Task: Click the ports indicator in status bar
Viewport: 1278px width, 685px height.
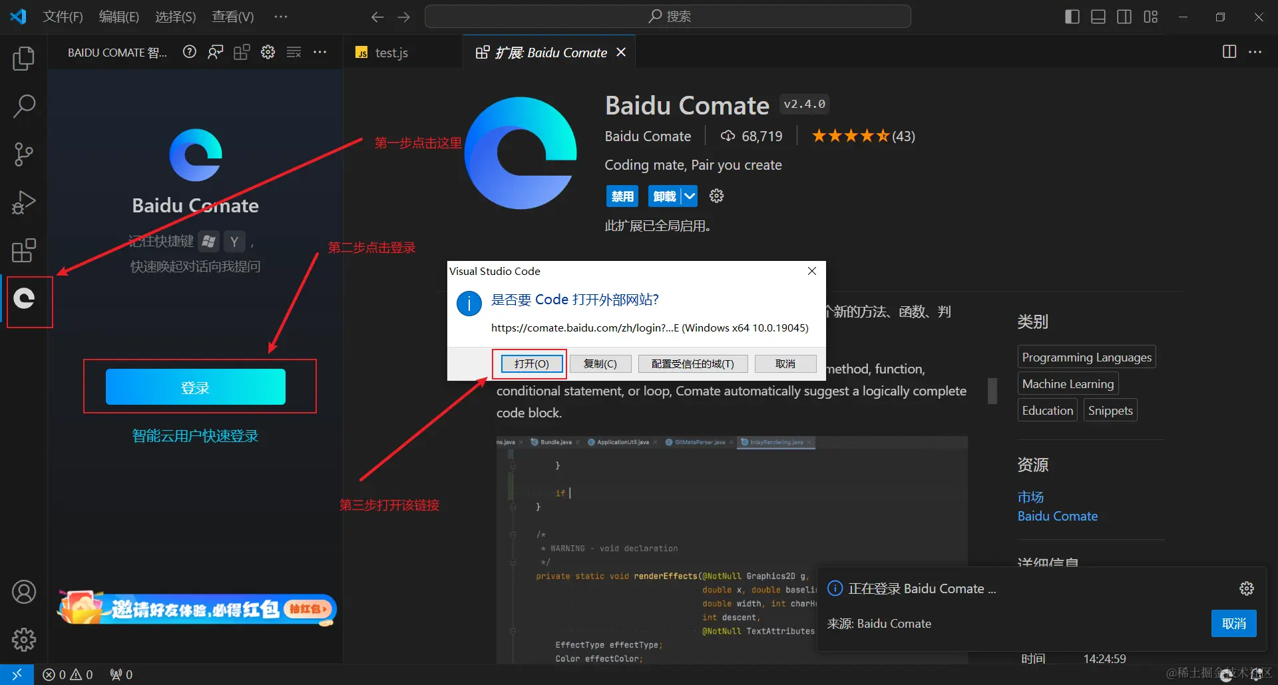Action: tap(121, 674)
